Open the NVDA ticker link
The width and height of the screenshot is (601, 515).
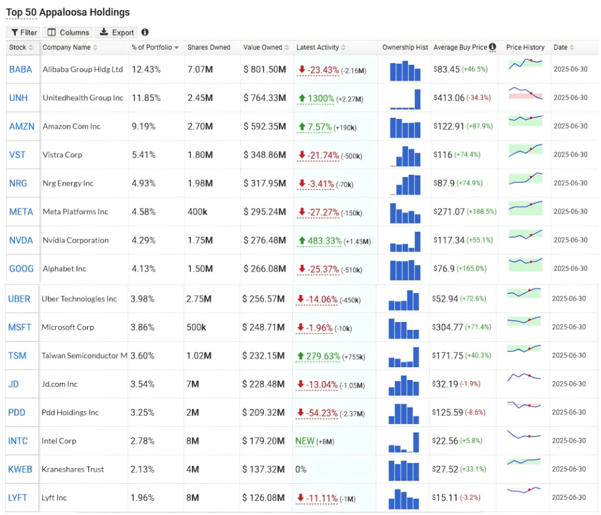coord(21,240)
